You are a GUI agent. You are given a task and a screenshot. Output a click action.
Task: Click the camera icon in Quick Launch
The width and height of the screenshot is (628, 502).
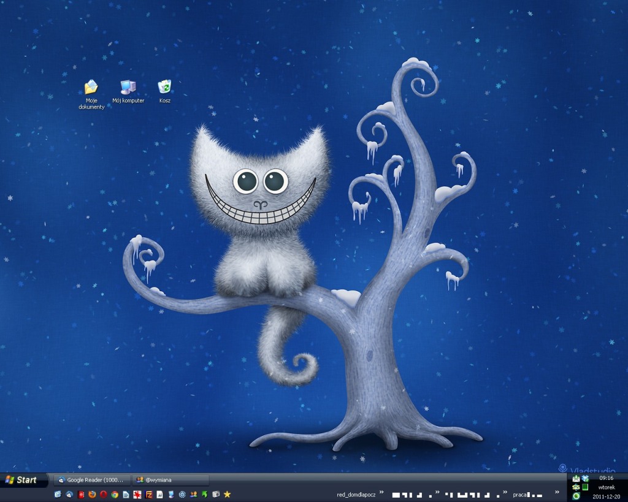[x=216, y=494]
